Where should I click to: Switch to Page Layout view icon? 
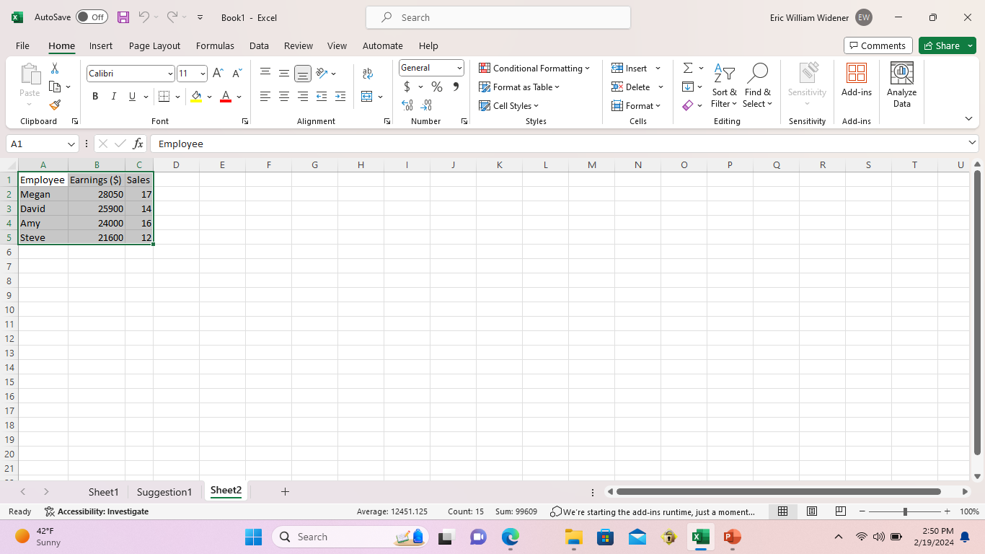pyautogui.click(x=812, y=511)
